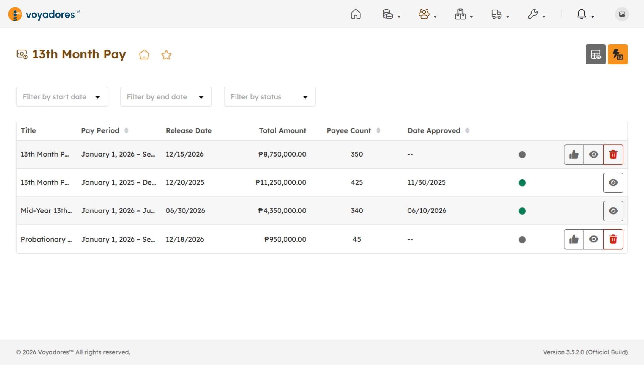644x365 pixels.
Task: Click the Total Amount column header
Action: (x=282, y=130)
